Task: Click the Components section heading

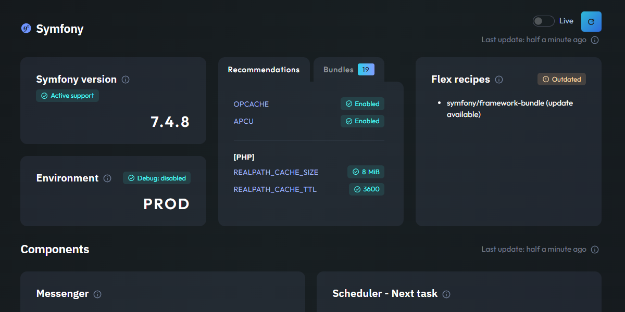Action: tap(55, 249)
